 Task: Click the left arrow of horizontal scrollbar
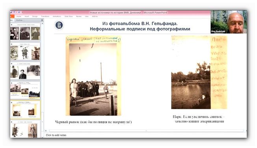[46, 131]
